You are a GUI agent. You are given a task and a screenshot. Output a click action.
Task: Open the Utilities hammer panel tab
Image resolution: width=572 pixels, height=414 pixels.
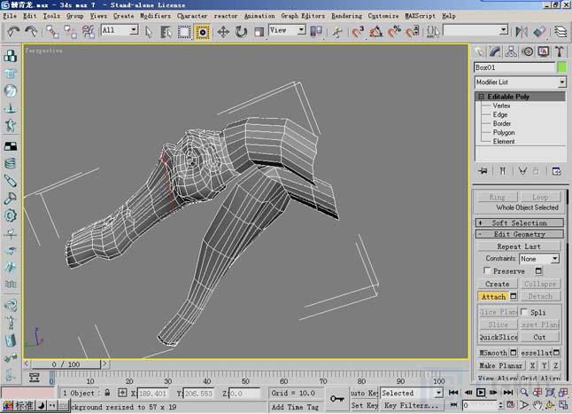point(560,51)
